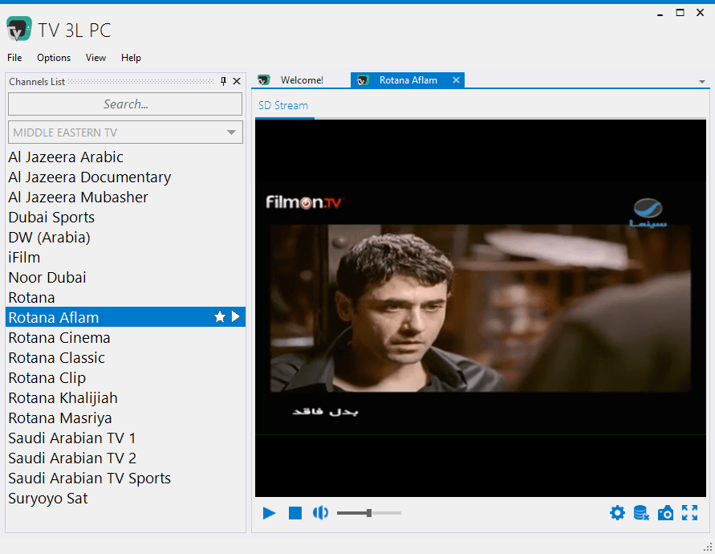Select Al Jazeera Documentary channel
This screenshot has width=715, height=554.
pyautogui.click(x=125, y=177)
